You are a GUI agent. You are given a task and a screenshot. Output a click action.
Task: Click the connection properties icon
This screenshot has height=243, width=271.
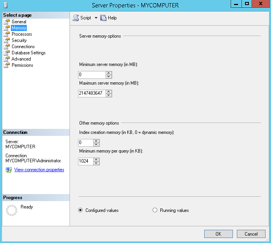click(9, 170)
